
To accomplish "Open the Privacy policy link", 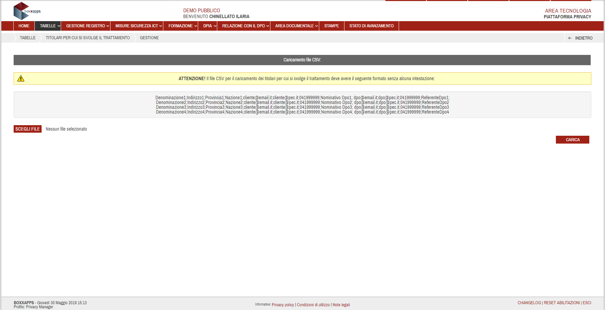I will pos(283,305).
